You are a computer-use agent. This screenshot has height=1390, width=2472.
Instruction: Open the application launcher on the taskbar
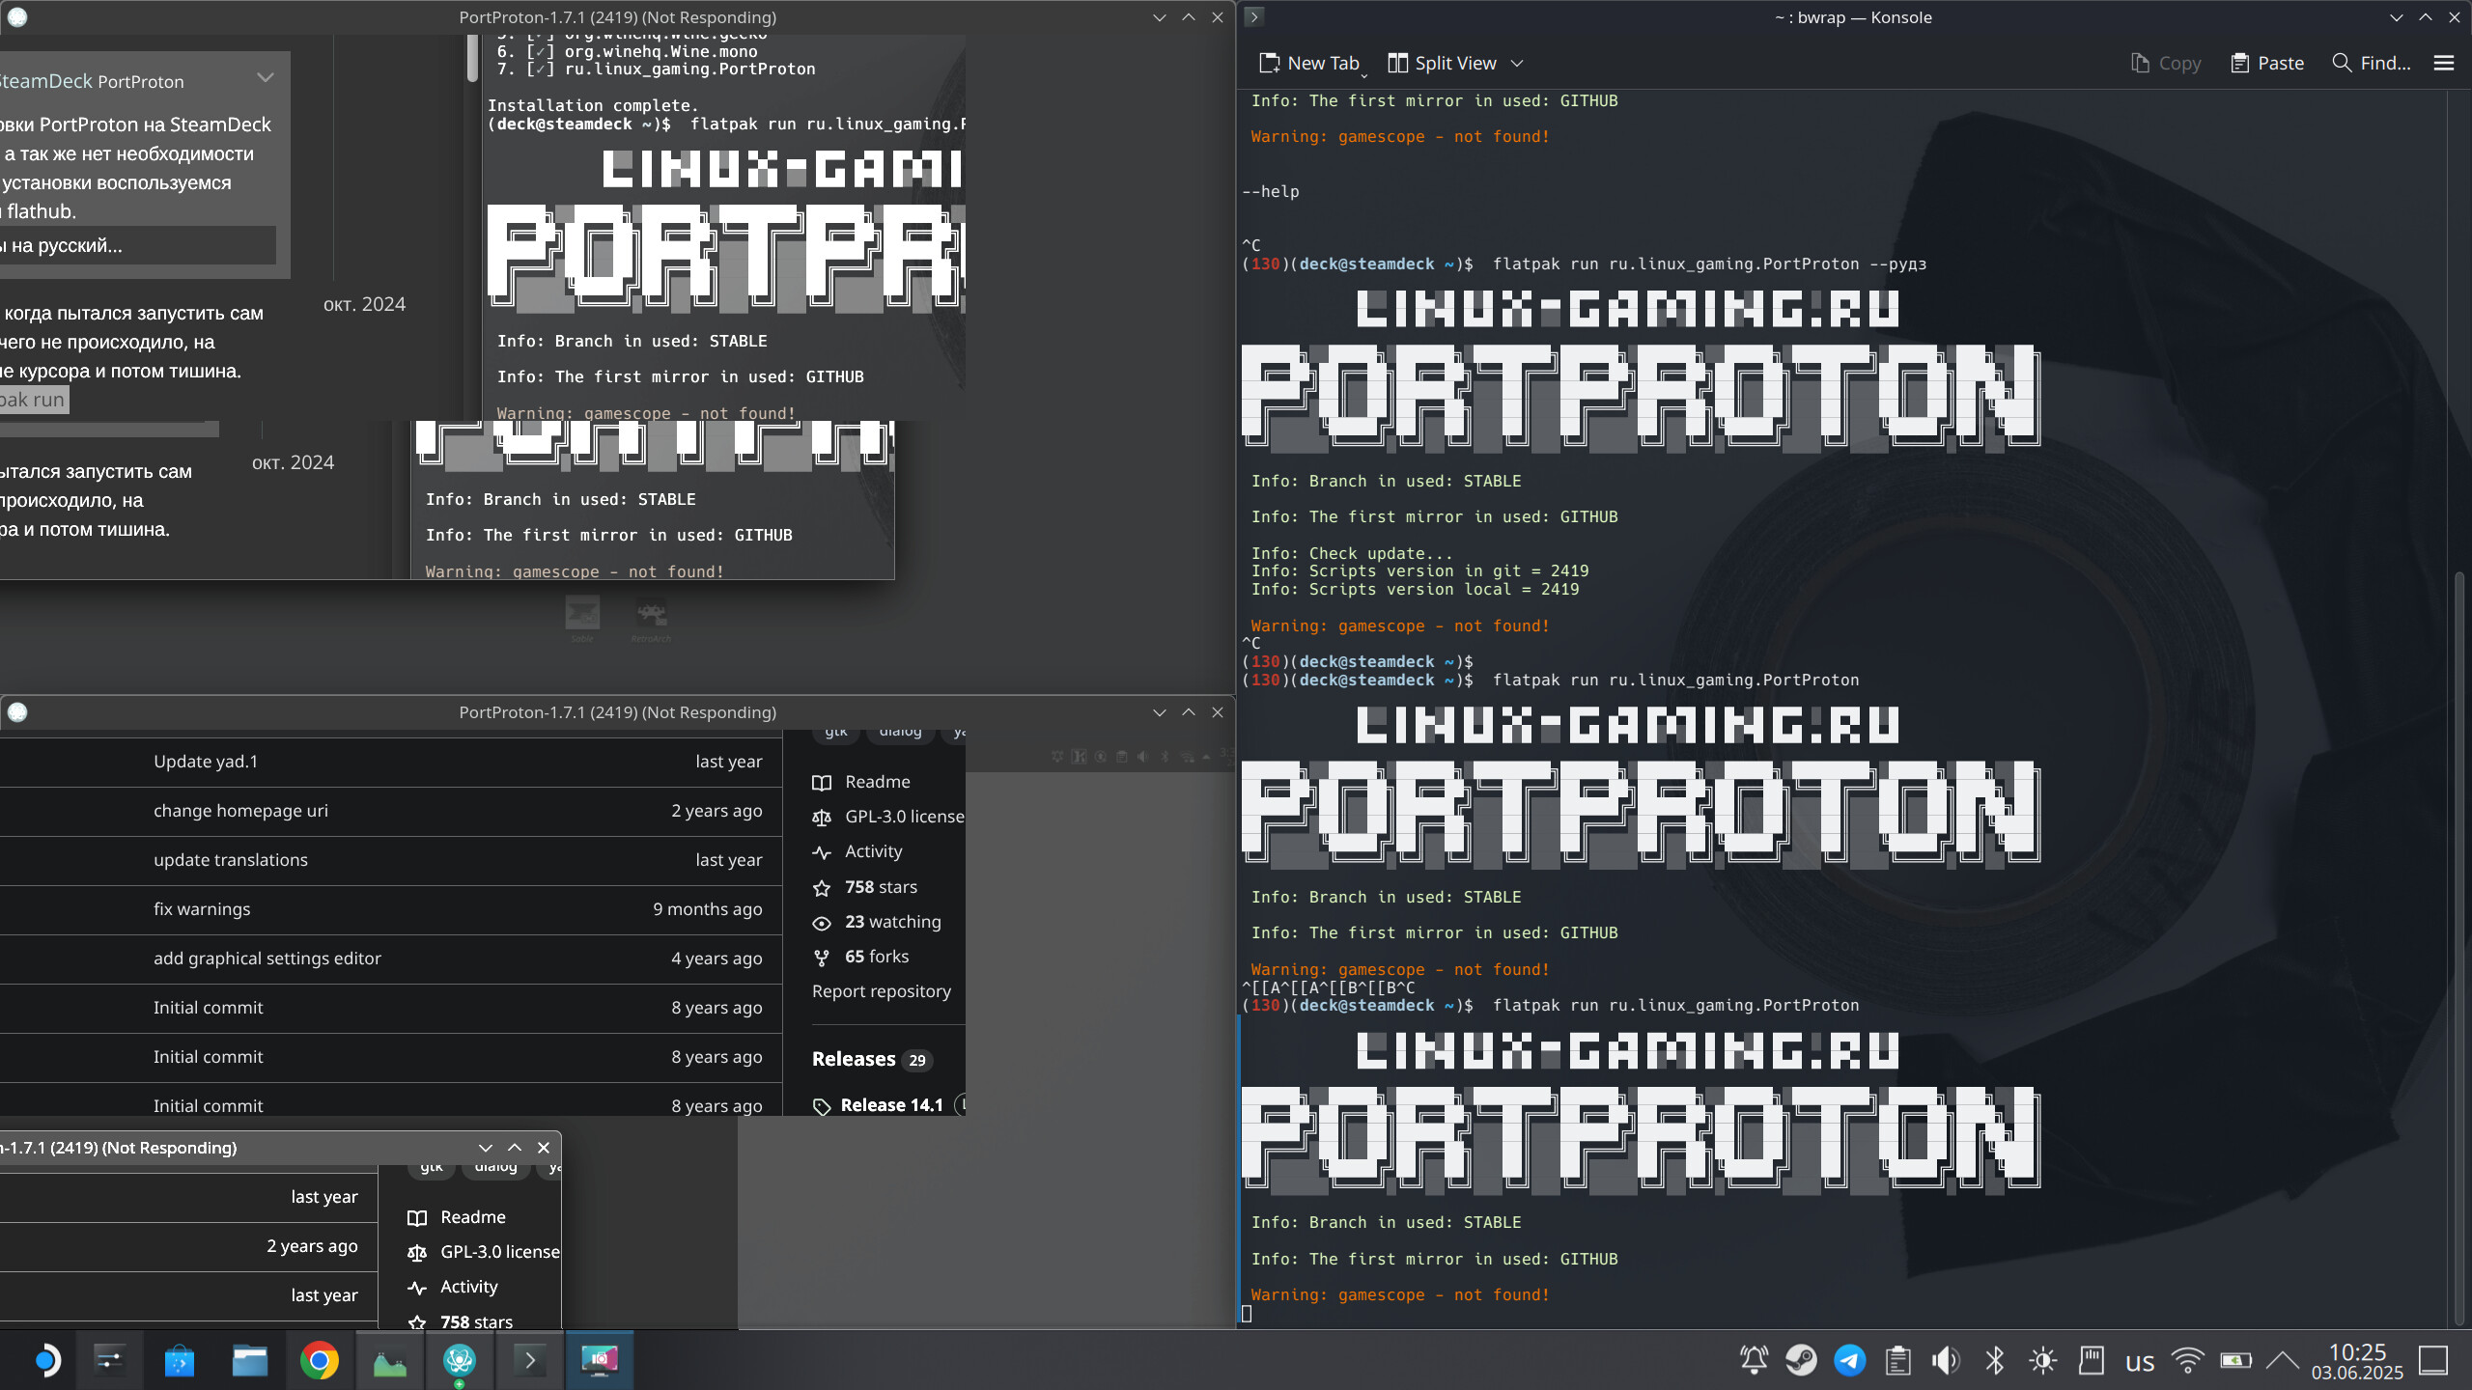(x=45, y=1360)
